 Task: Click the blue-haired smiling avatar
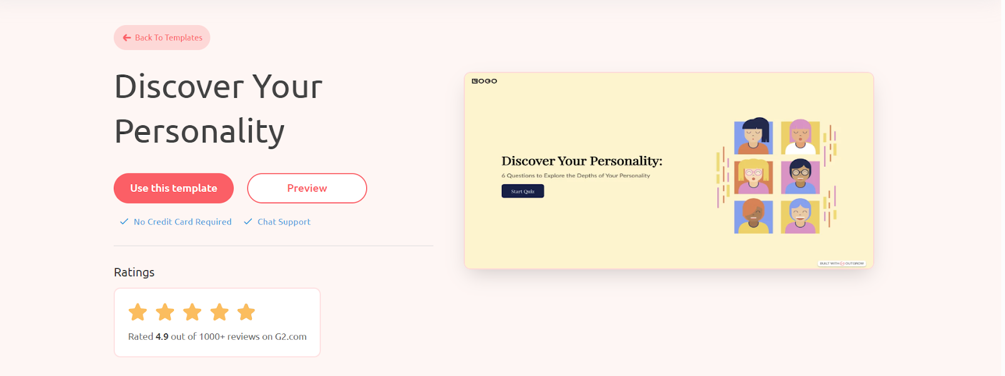point(800,216)
